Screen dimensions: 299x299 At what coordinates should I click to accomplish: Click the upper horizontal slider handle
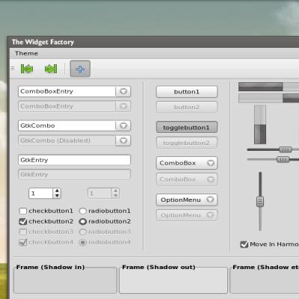pos(286,149)
